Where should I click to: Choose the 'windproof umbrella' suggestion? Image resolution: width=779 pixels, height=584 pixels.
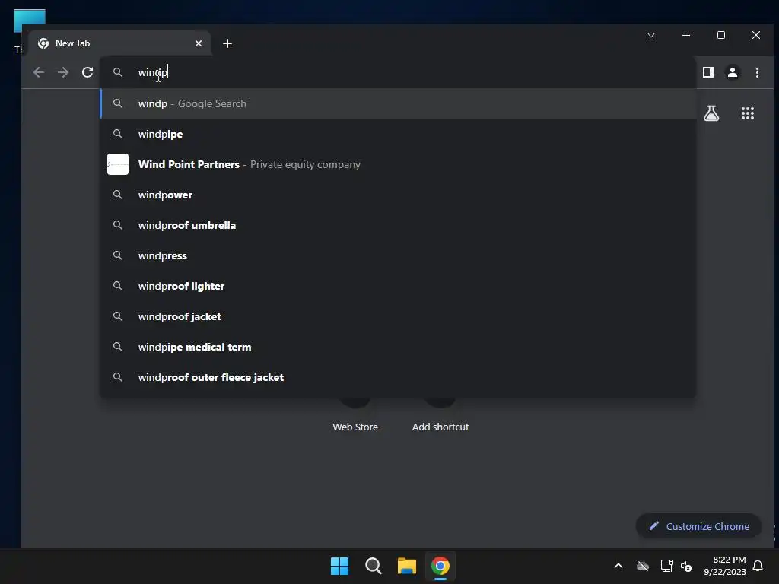[397, 225]
